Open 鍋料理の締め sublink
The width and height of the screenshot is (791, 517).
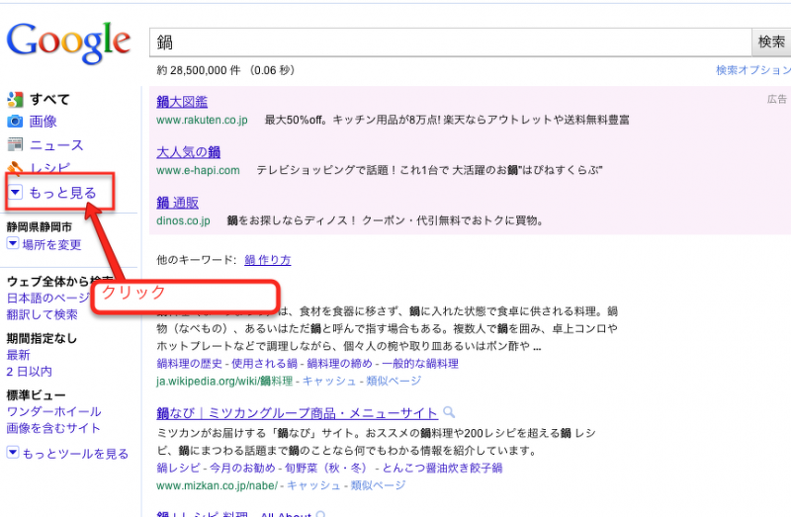point(339,364)
